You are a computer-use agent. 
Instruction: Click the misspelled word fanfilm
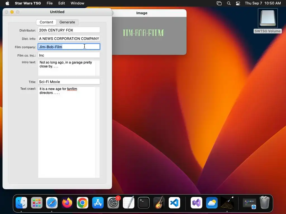click(72, 89)
